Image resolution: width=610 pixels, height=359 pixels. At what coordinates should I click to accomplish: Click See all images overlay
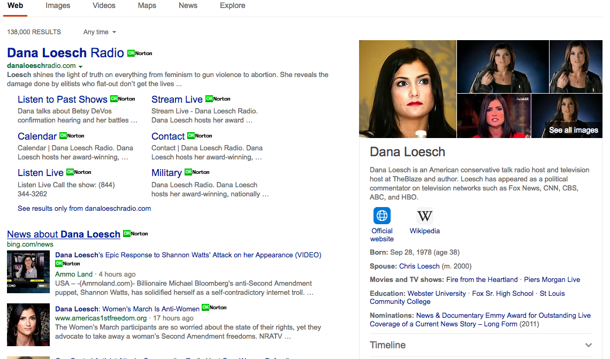(x=573, y=131)
